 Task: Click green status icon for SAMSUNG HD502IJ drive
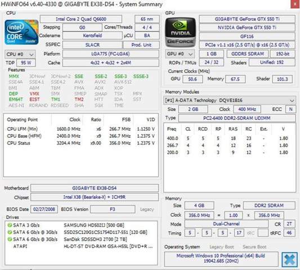point(10,225)
